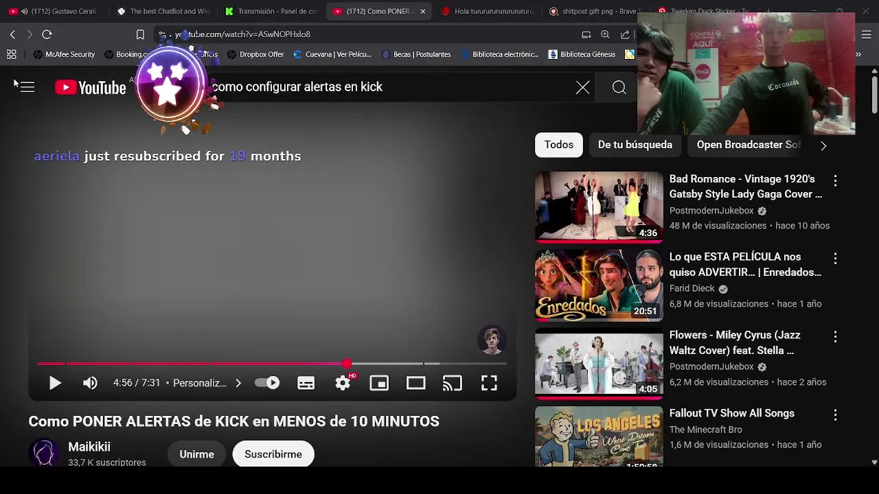This screenshot has width=879, height=494.
Task: Switch to the 'shitpost gift png - Brave' tab
Action: point(595,11)
